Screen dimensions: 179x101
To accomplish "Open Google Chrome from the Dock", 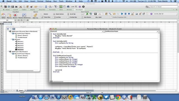I will click(118, 97).
